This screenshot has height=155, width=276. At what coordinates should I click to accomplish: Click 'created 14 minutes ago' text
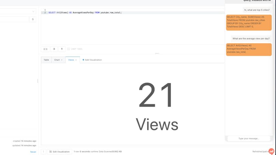pyautogui.click(x=24, y=141)
